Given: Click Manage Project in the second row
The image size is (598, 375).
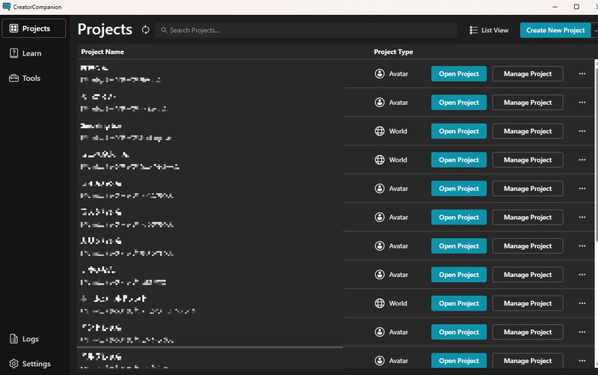Looking at the screenshot, I should click(x=528, y=103).
